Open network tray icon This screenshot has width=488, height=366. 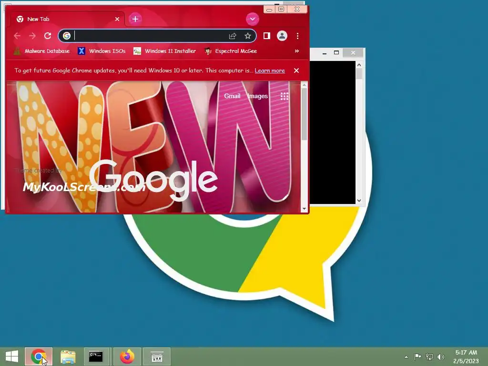pos(429,356)
